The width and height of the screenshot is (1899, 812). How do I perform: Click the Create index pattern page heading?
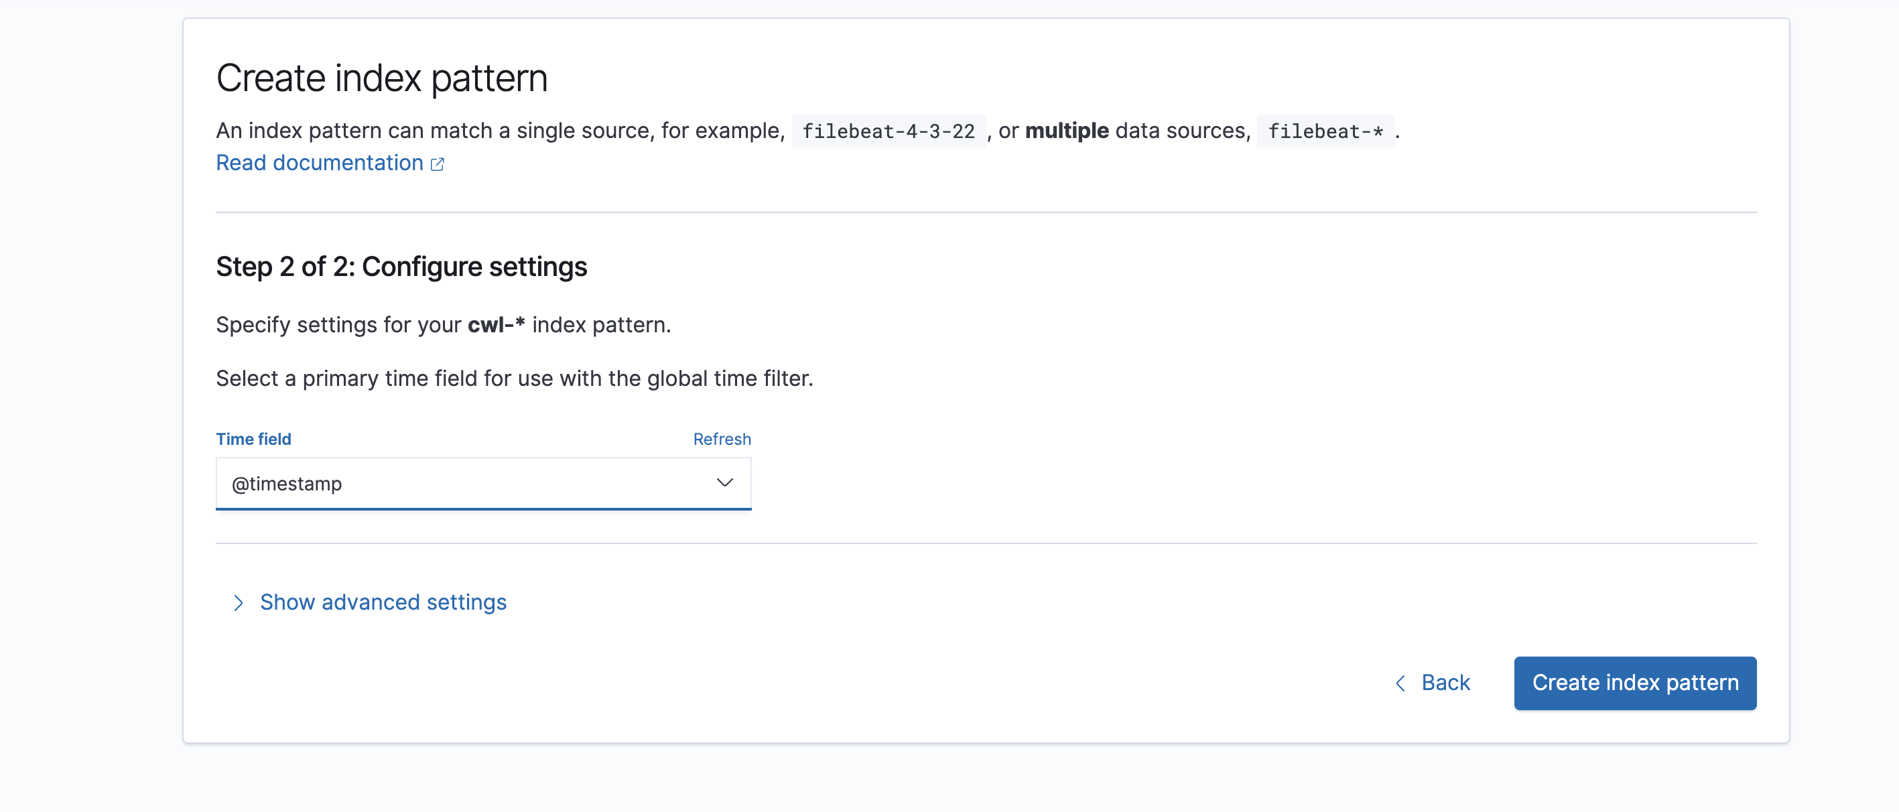[x=381, y=78]
